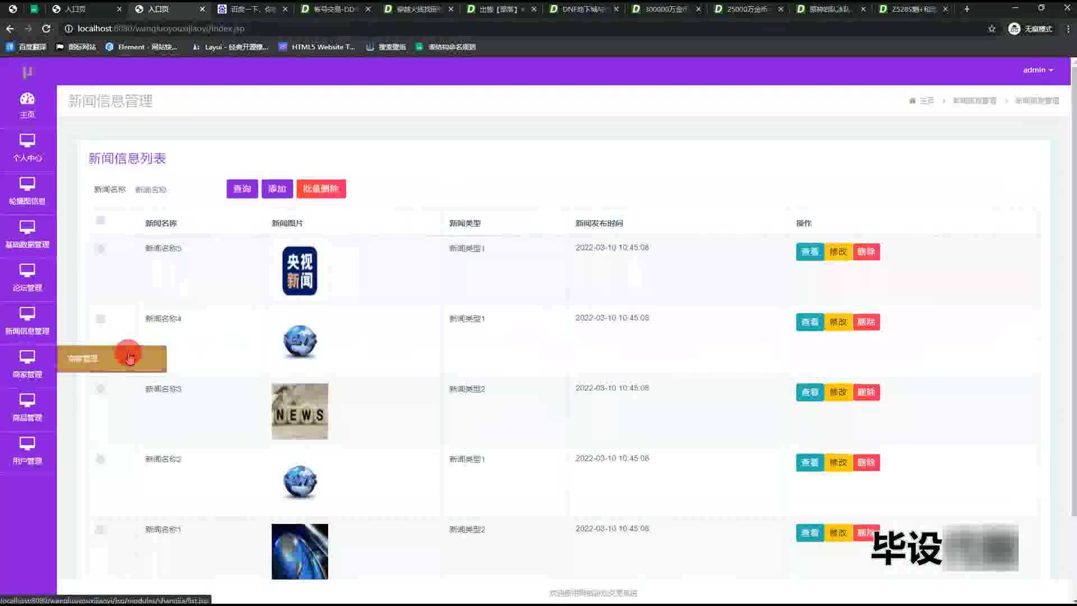1077x606 pixels.
Task: Click the 批量删除 button
Action: point(321,189)
